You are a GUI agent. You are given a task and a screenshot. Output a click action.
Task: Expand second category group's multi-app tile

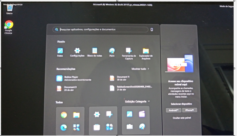click(109, 127)
